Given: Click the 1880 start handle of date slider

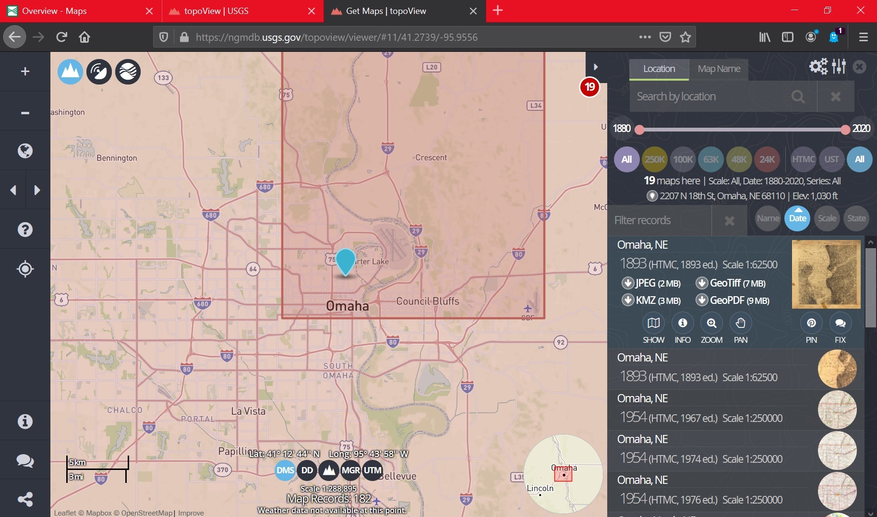Looking at the screenshot, I should point(639,130).
